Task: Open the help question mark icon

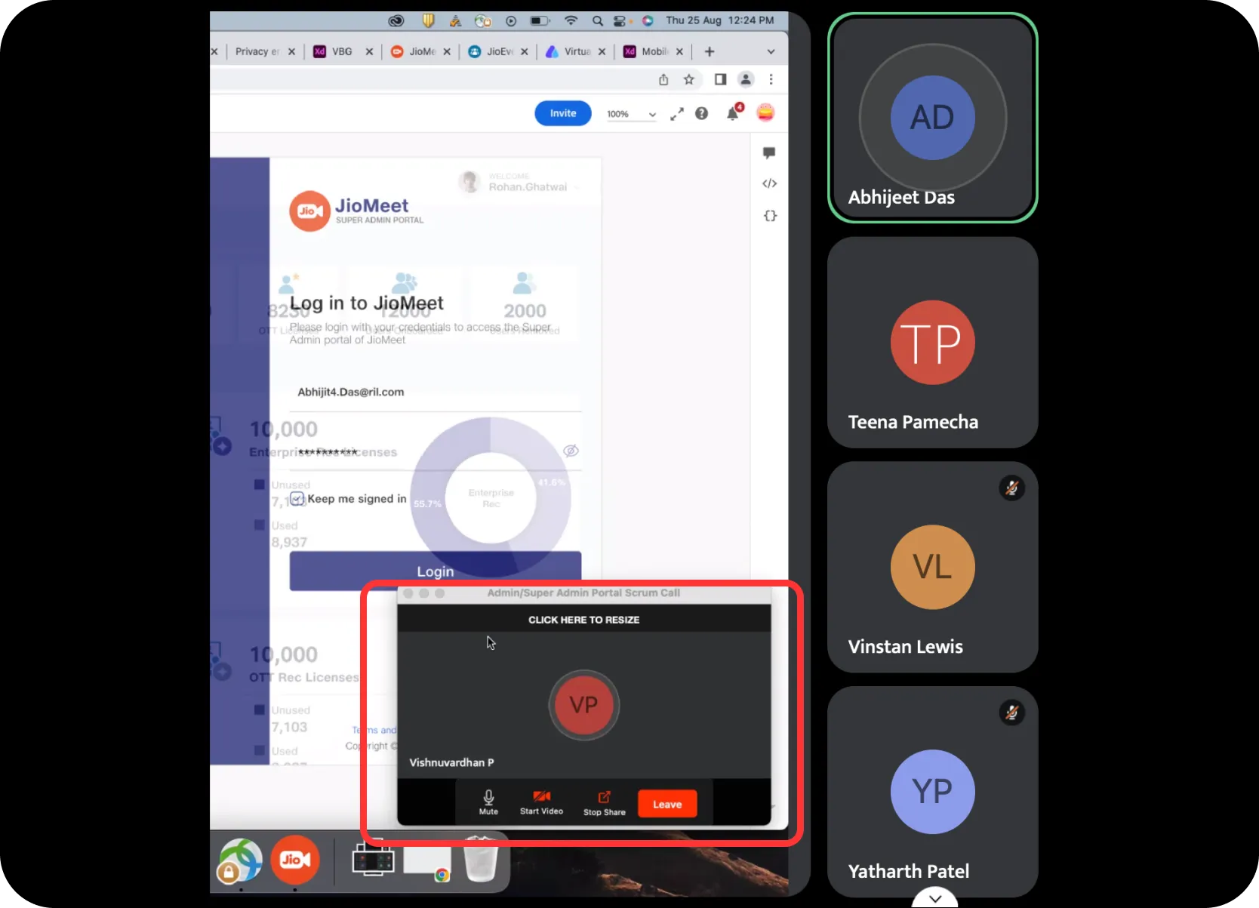Action: point(701,113)
